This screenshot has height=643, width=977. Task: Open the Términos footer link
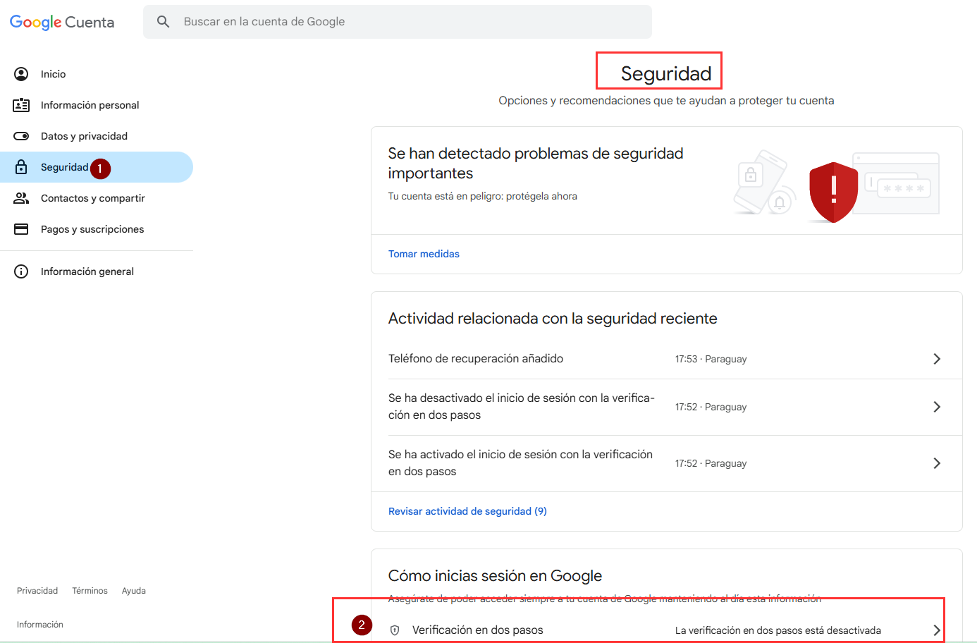90,591
